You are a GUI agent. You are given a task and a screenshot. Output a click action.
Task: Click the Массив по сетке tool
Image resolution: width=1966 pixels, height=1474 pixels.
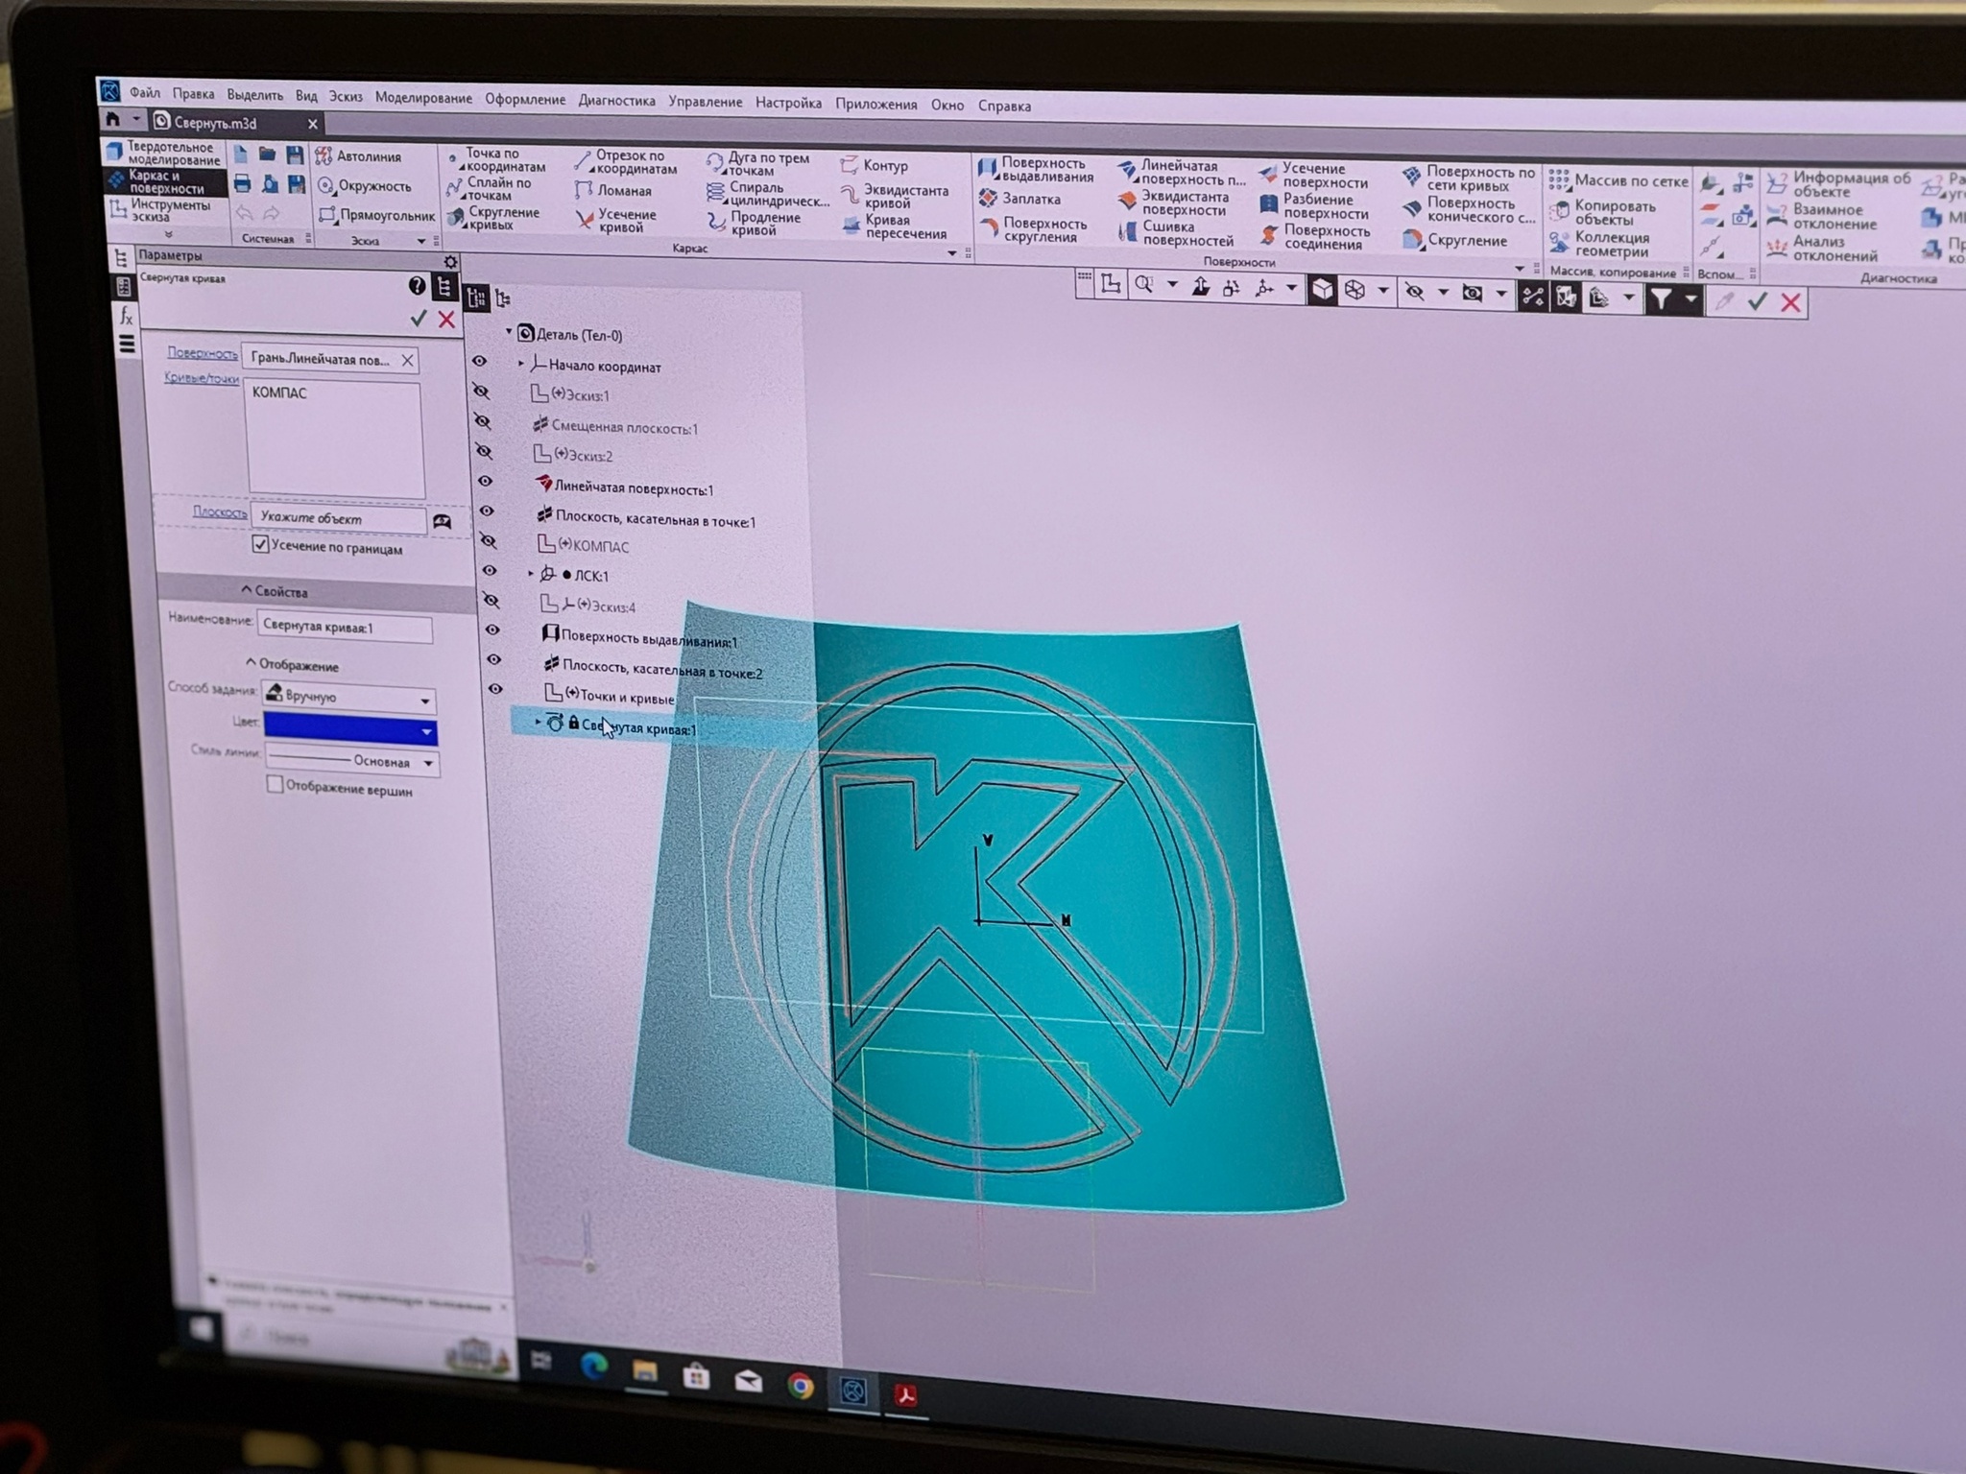[x=1629, y=180]
